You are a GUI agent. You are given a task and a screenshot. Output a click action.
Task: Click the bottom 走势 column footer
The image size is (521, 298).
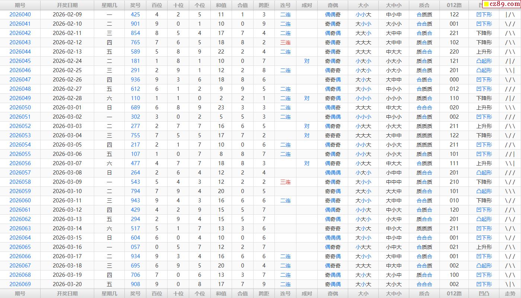[510, 294]
